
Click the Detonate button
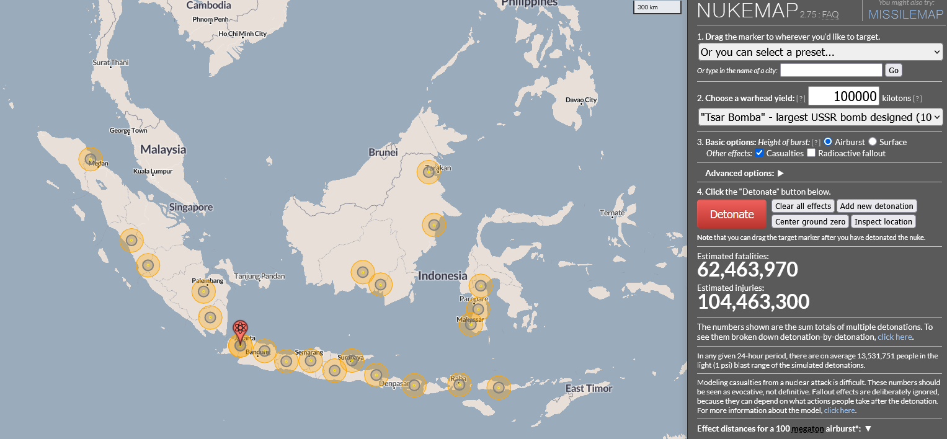[732, 215]
